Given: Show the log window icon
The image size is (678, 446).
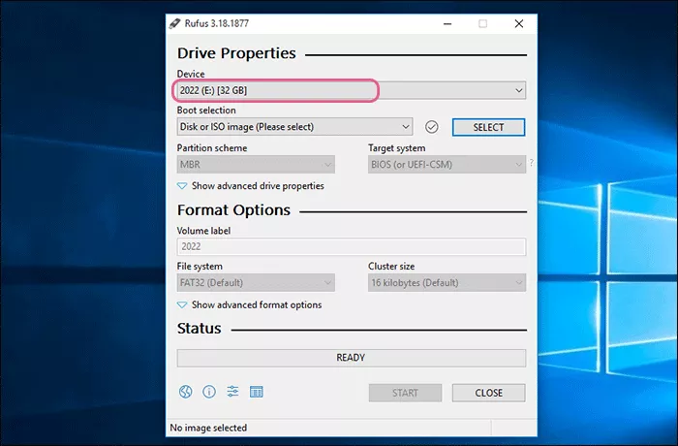Looking at the screenshot, I should [256, 392].
